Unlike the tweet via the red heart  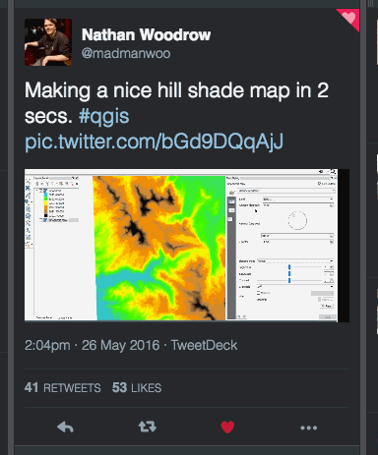pyautogui.click(x=227, y=427)
